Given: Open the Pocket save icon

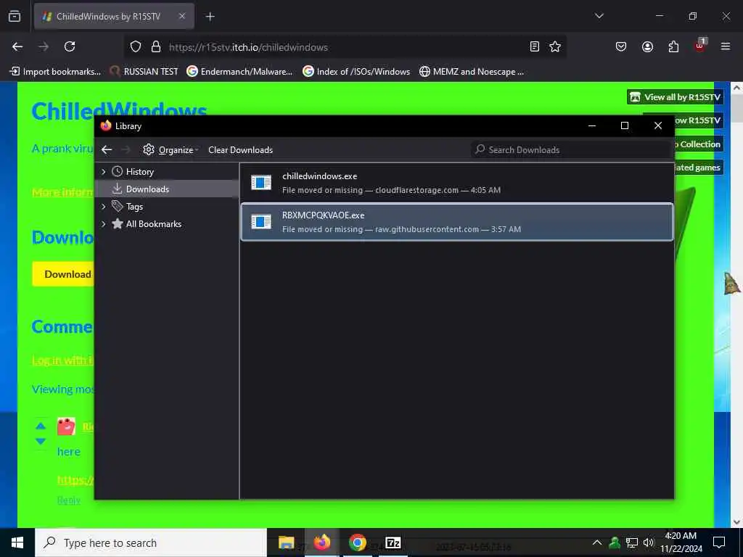Looking at the screenshot, I should coord(621,46).
